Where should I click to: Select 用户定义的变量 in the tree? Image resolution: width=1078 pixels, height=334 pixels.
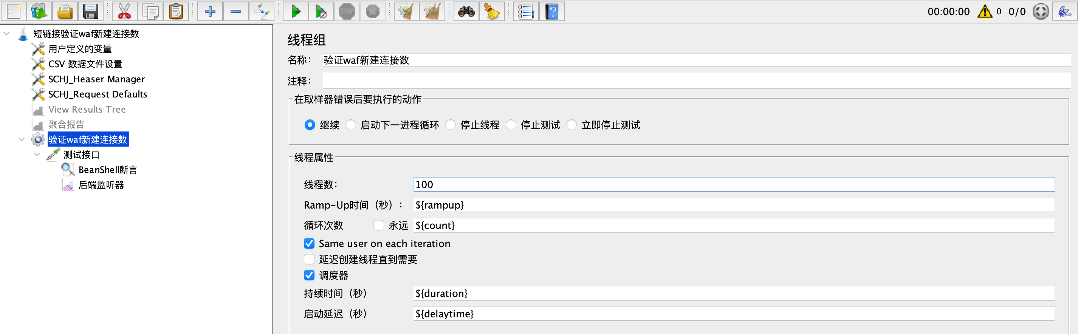pos(80,49)
